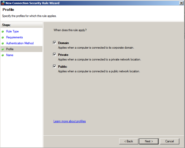
Task: Click the Domain label text
Action: tap(63, 43)
